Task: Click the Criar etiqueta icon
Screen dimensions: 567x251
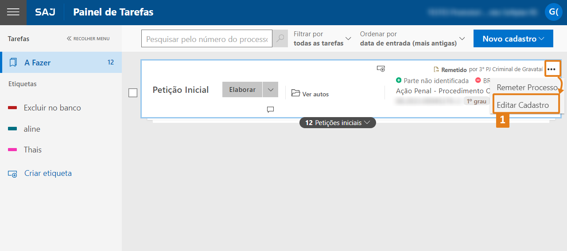Action: pos(12,174)
